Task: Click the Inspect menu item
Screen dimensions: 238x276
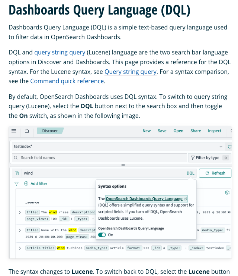Action: pyautogui.click(x=215, y=131)
